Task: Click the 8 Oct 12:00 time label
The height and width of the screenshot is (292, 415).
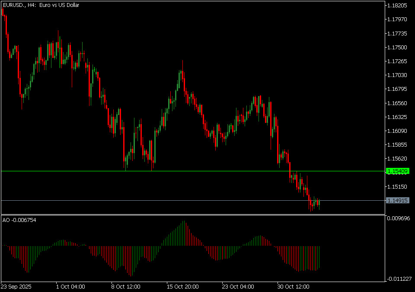Action: (126, 286)
